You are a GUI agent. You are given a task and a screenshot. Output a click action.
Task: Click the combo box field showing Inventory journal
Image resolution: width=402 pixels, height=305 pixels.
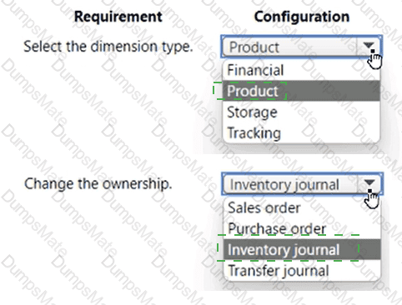pyautogui.click(x=303, y=184)
